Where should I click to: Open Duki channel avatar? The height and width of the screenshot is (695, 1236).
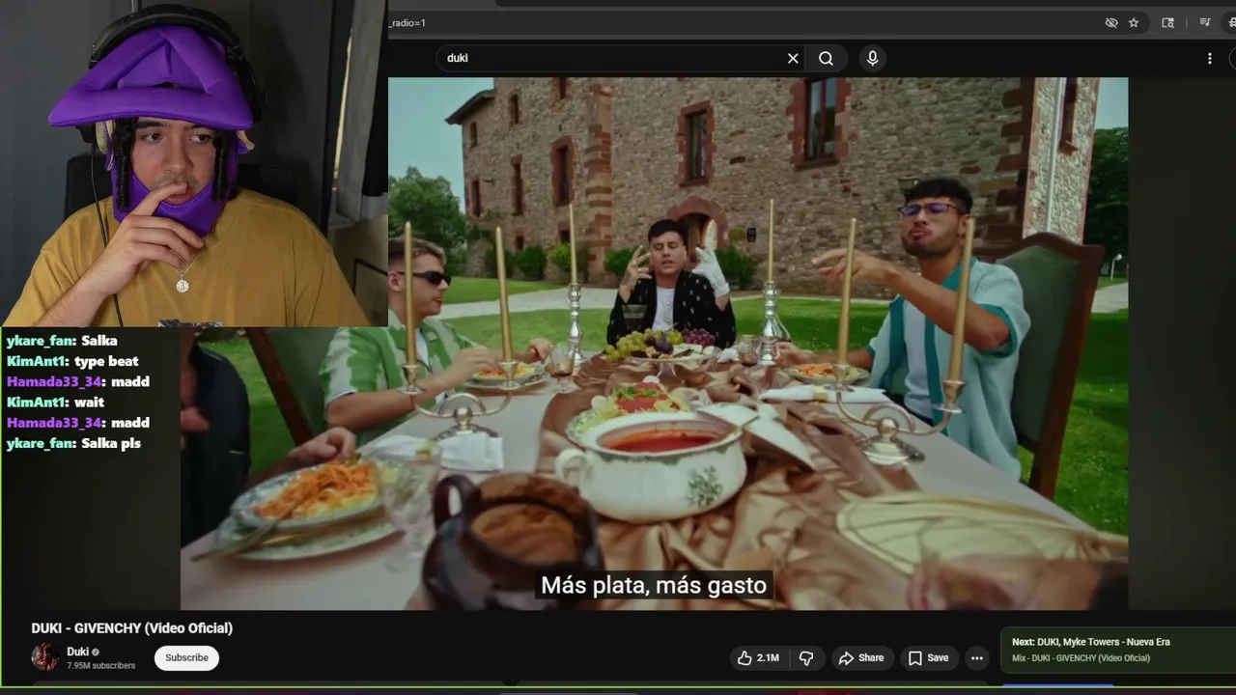pyautogui.click(x=44, y=657)
